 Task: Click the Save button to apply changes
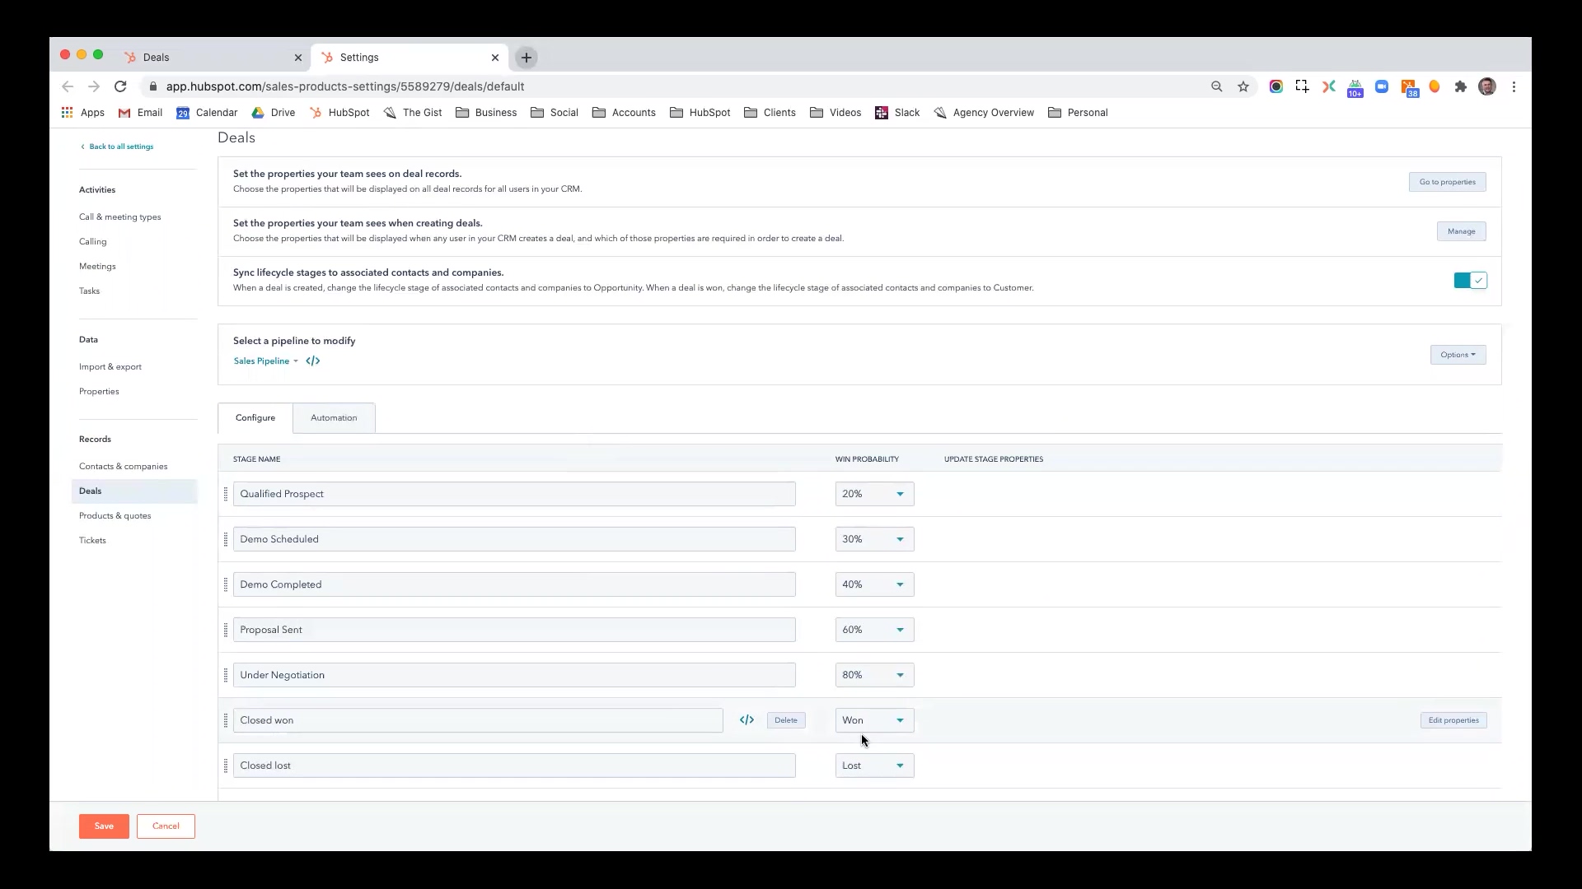click(x=103, y=826)
